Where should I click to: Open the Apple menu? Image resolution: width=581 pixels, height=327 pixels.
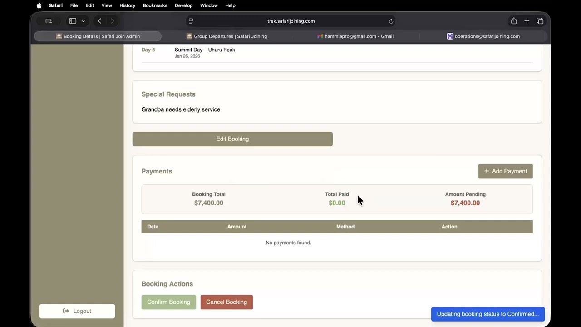[x=39, y=5]
